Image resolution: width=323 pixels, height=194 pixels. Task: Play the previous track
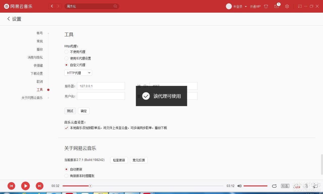tap(11, 186)
